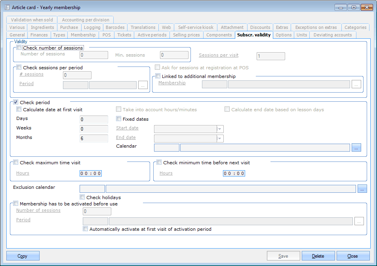Tick the Fixed dates checkbox

pos(119,119)
